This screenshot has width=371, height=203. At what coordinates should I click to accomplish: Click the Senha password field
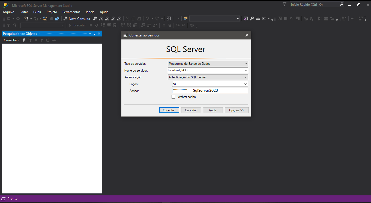click(x=210, y=91)
